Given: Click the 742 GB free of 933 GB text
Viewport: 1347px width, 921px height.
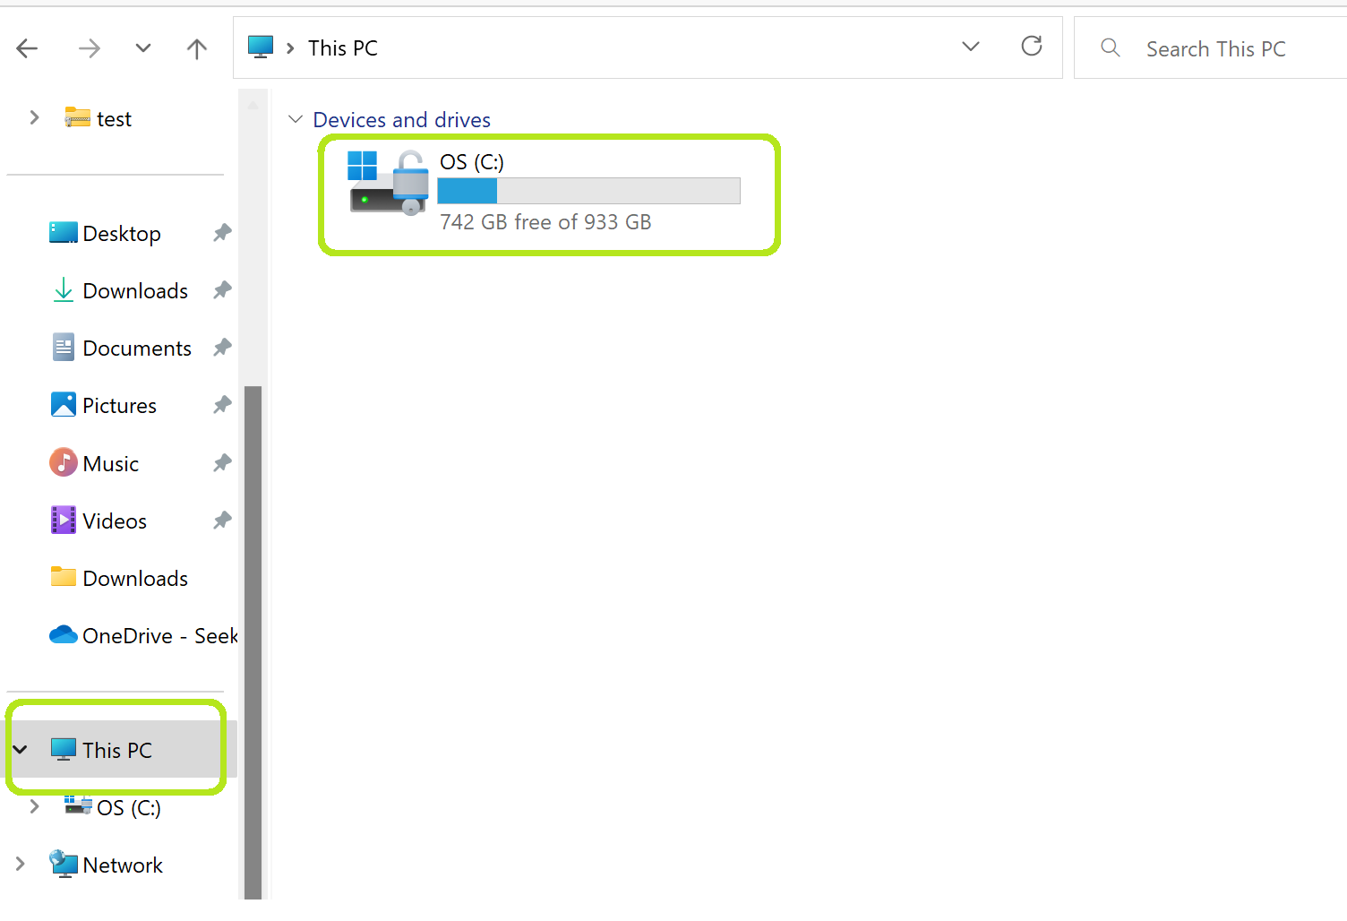Looking at the screenshot, I should [545, 222].
